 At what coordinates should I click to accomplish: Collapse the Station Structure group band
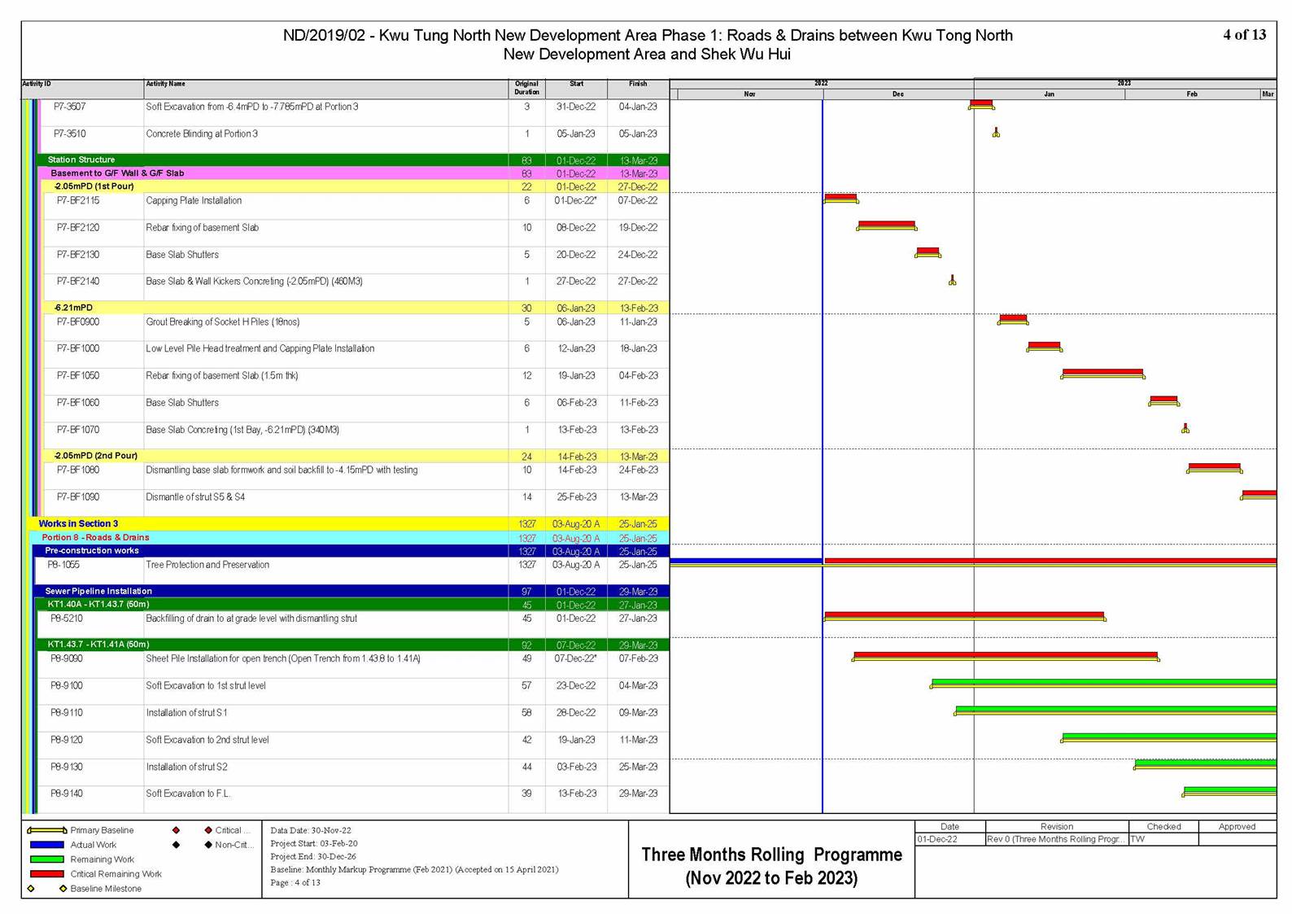[x=81, y=160]
